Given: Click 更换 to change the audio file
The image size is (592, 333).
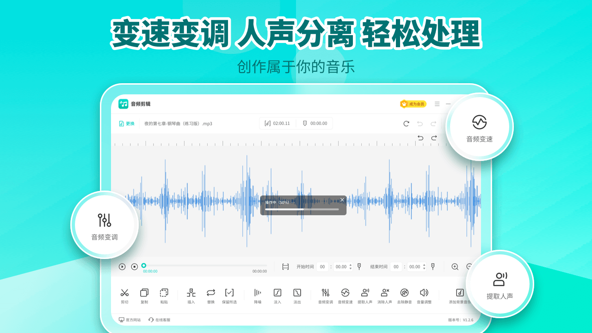Looking at the screenshot, I should click(127, 123).
